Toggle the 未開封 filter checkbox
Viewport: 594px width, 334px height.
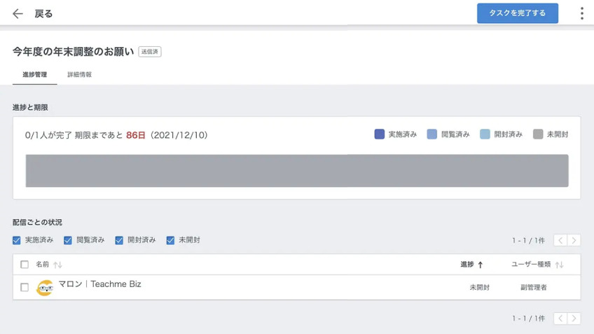(170, 240)
